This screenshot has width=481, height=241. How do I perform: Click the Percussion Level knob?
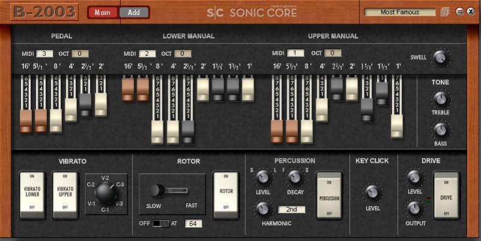[x=263, y=177]
